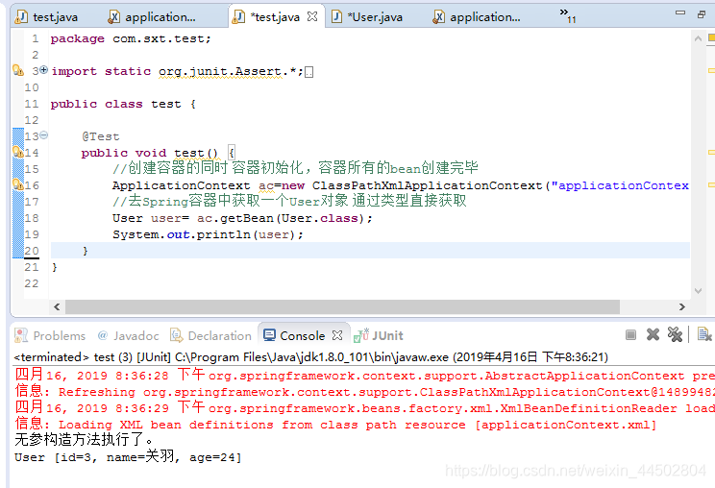Click line number 11 in the gutter

pyautogui.click(x=32, y=104)
